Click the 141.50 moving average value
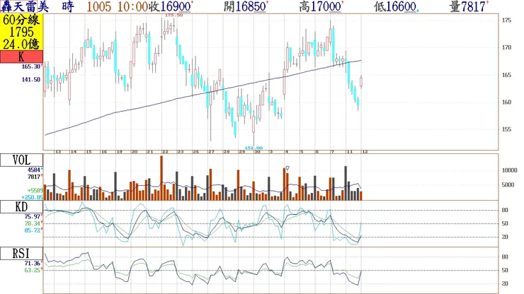524x294 pixels. click(x=30, y=79)
